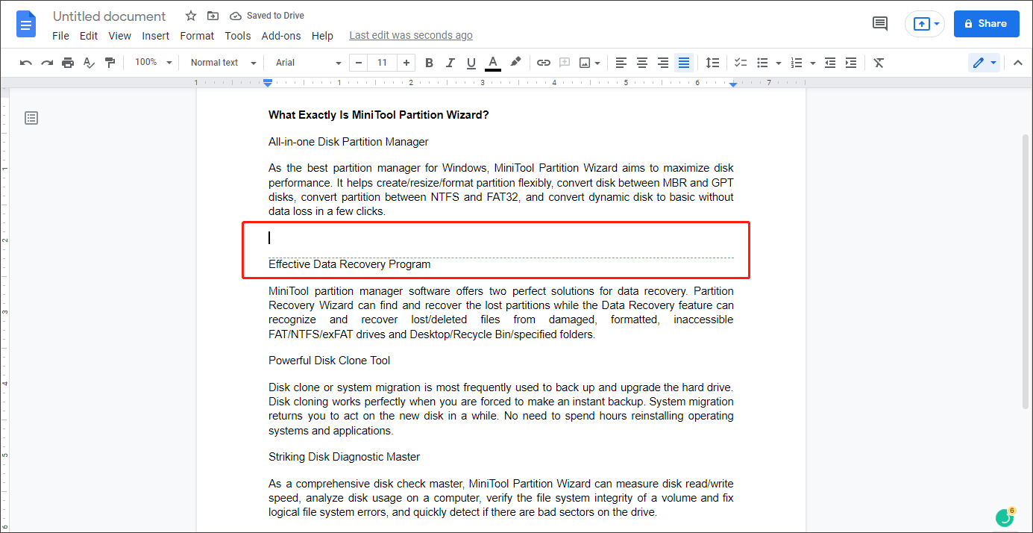Click the Saved to Drive cloud status
Viewport: 1033px width, 533px height.
point(267,16)
